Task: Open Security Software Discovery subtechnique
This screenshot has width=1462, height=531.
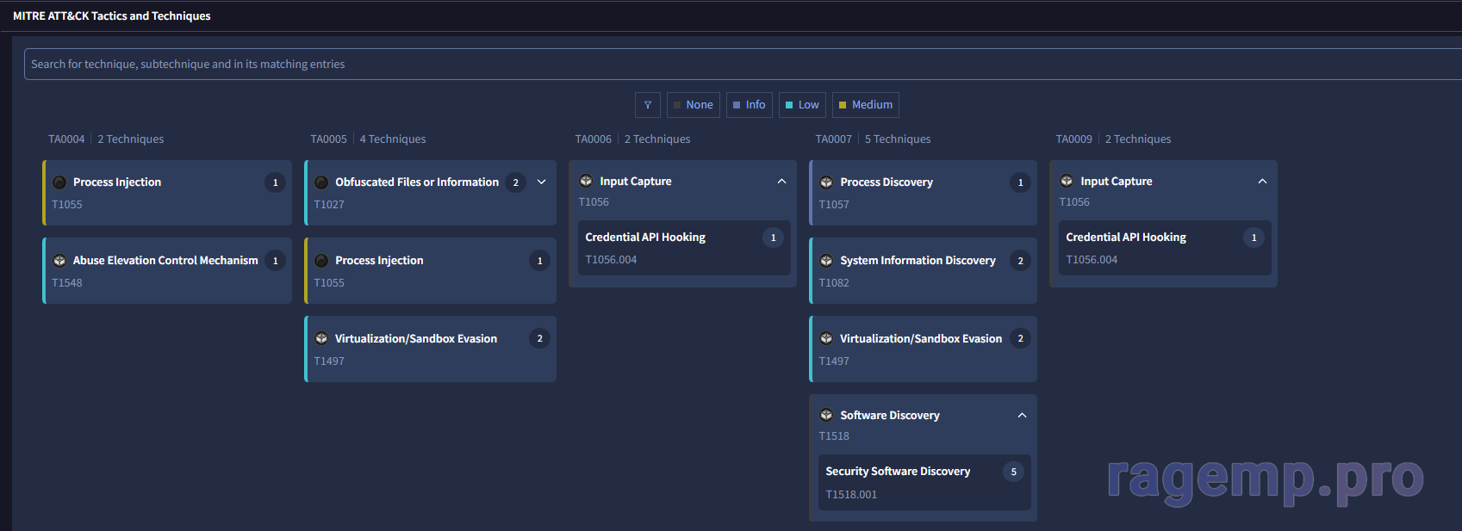Action: tap(924, 483)
